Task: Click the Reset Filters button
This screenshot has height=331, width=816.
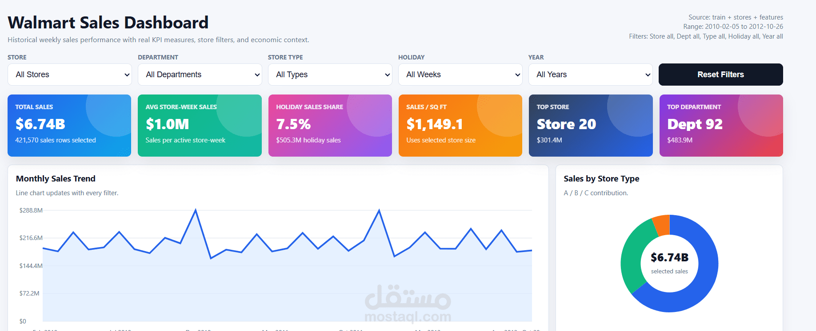Action: click(721, 75)
